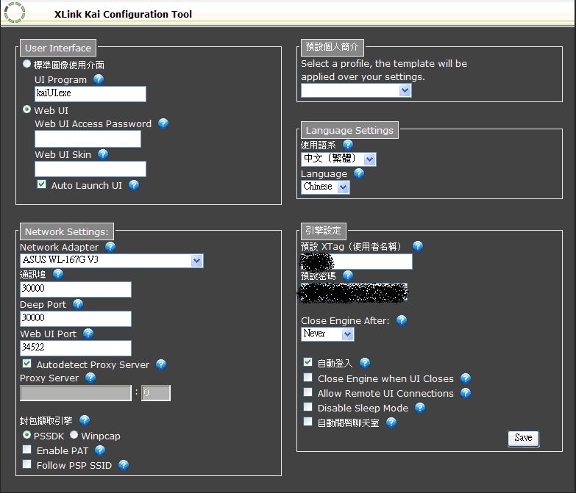Click the XLink Kai logo icon
Image resolution: width=576 pixels, height=493 pixels.
coord(15,12)
